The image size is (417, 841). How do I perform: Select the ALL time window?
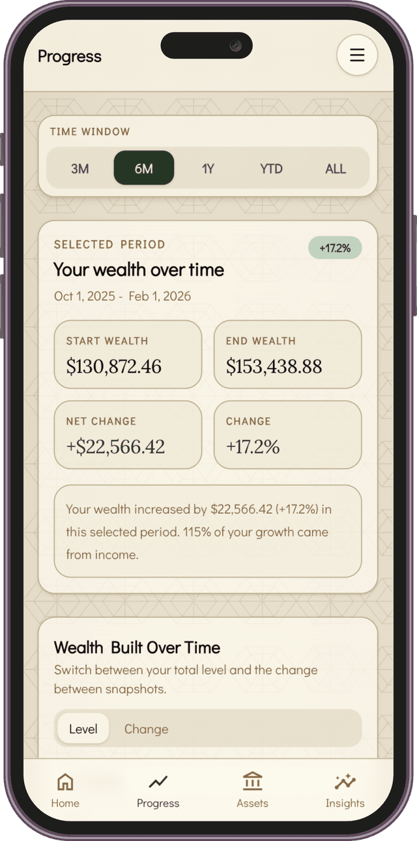(335, 168)
